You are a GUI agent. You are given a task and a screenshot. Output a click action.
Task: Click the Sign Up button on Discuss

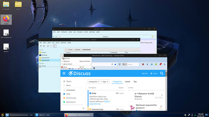(x=144, y=74)
